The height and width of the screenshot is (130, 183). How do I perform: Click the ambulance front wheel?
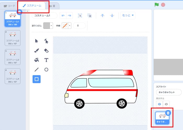[79, 103]
